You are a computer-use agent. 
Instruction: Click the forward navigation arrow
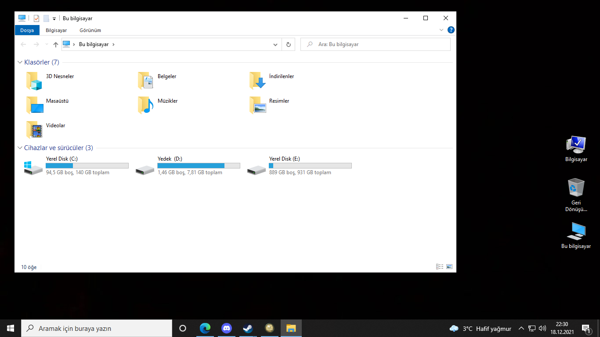36,44
